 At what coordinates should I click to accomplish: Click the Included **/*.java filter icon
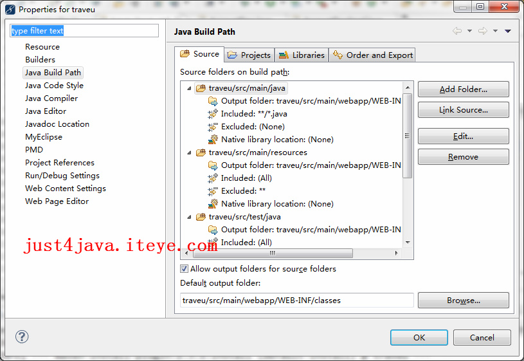click(x=213, y=114)
